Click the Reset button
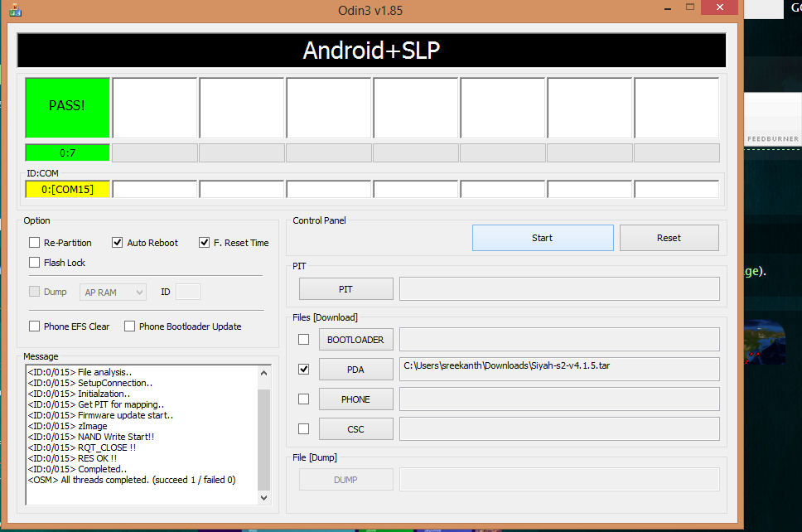Viewport: 802px width, 532px height. pos(669,238)
